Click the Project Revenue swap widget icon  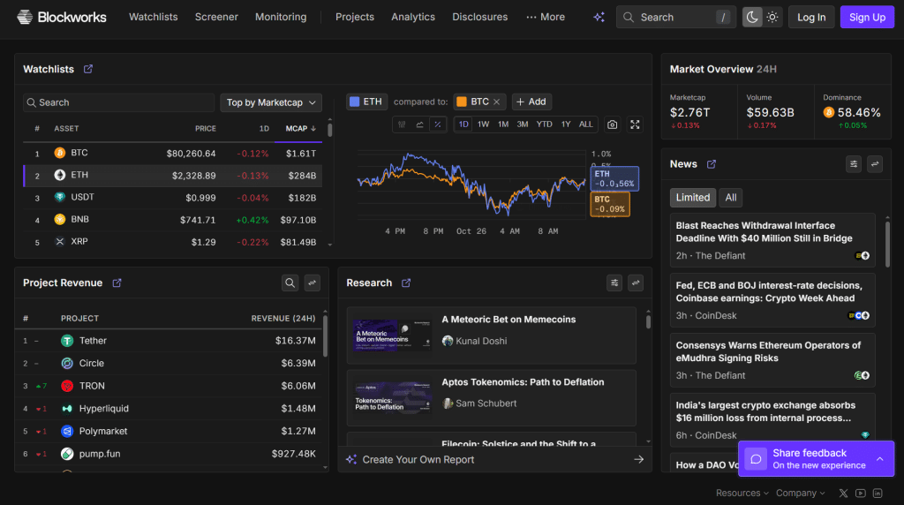point(312,283)
